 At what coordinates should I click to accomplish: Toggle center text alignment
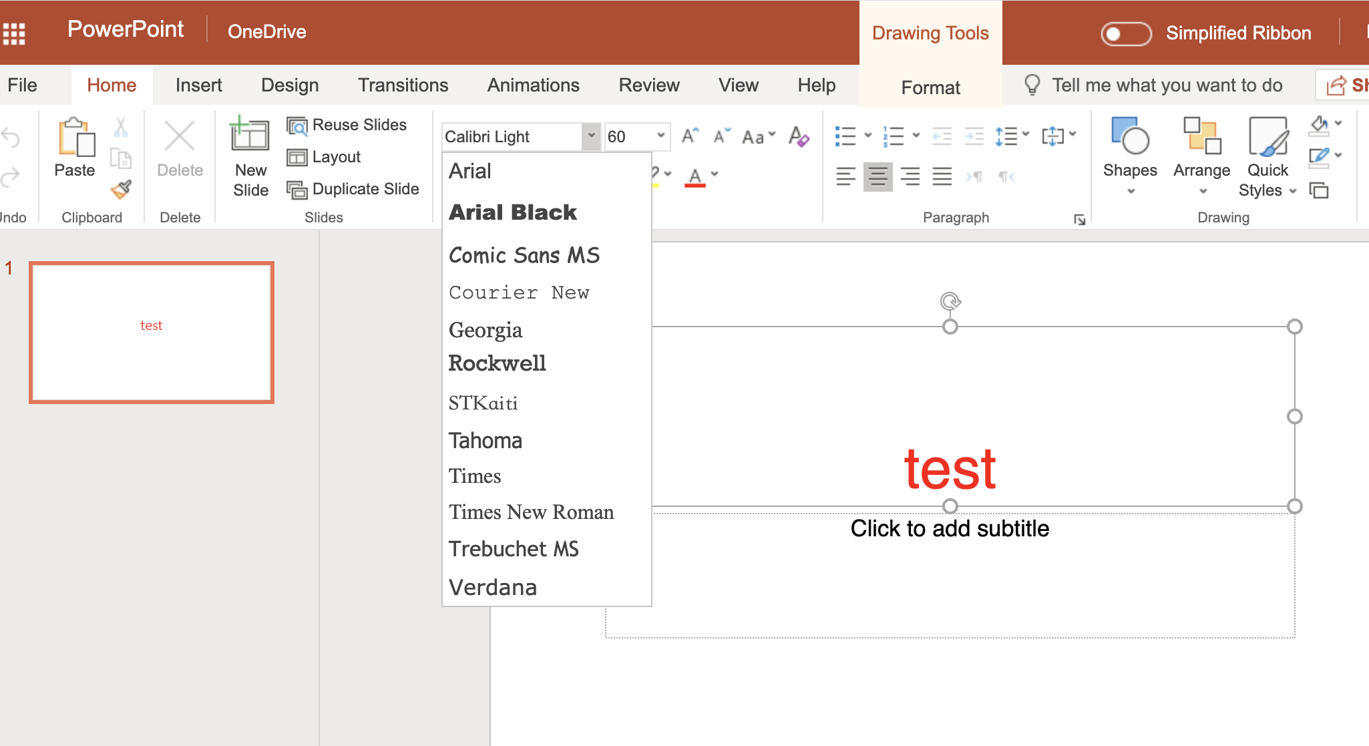[877, 177]
